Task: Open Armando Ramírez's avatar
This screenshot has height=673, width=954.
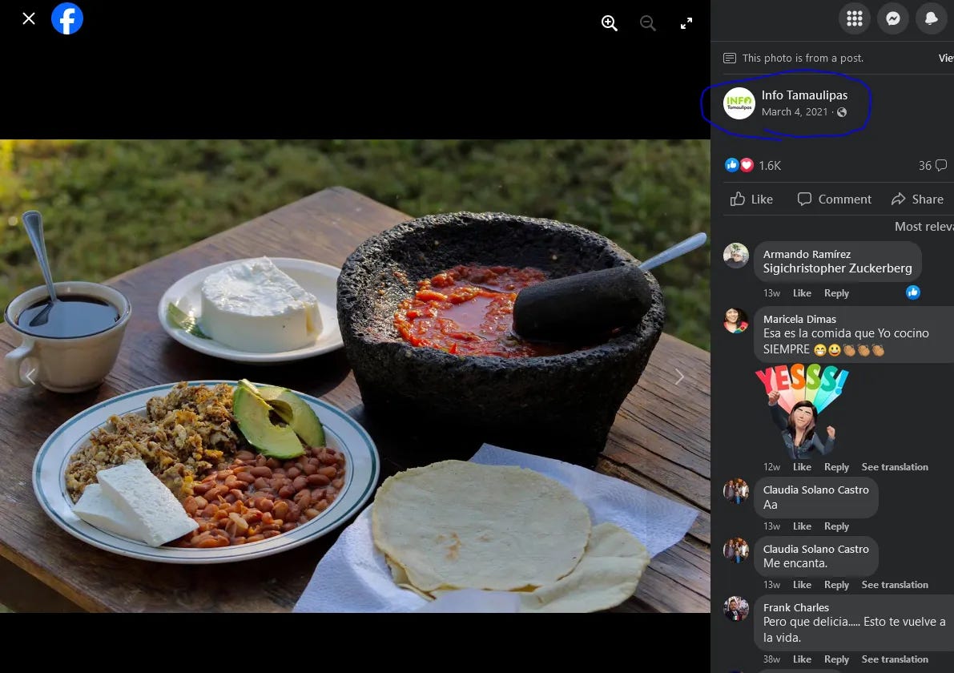Action: point(735,255)
